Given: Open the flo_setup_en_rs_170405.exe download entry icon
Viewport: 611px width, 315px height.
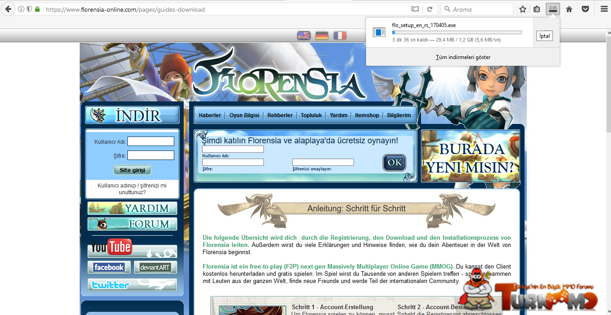Looking at the screenshot, I should (x=379, y=32).
